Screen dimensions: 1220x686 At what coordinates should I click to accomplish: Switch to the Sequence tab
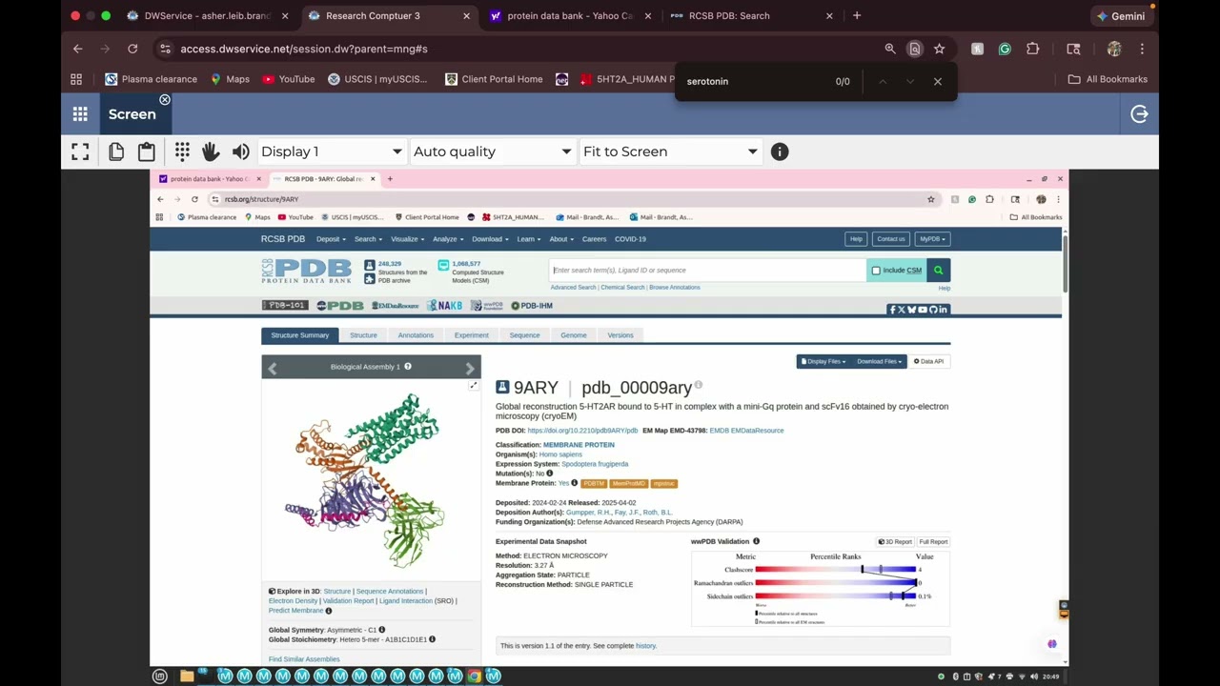pyautogui.click(x=524, y=335)
